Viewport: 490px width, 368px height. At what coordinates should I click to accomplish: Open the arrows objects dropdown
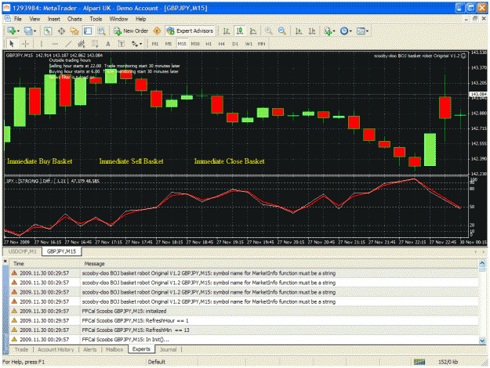[136, 44]
